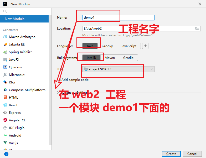Click the Jakarta EE label text
Image resolution: width=206 pixels, height=158 pixels.
coord(17,44)
